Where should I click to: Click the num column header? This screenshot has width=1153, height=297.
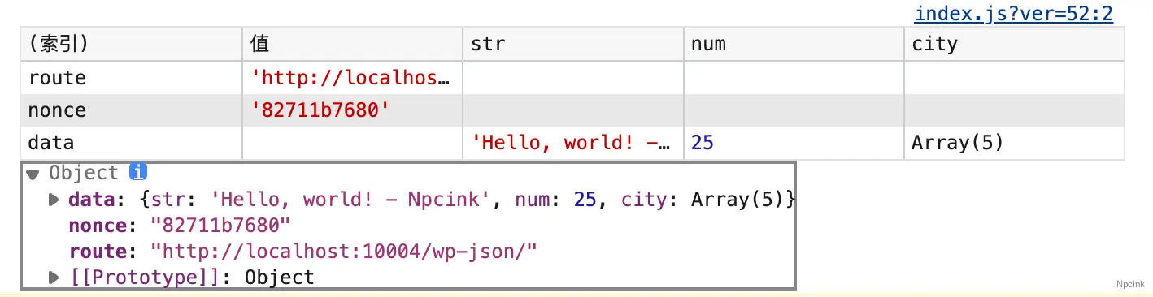coord(794,44)
